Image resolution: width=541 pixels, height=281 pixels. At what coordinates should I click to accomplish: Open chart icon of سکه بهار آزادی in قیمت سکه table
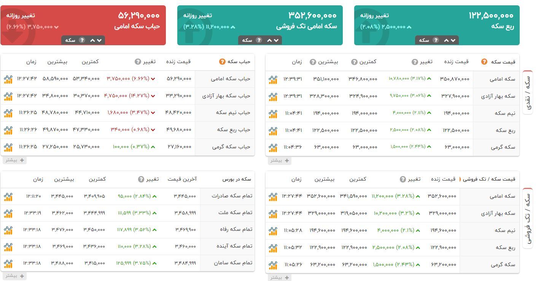pyautogui.click(x=273, y=97)
